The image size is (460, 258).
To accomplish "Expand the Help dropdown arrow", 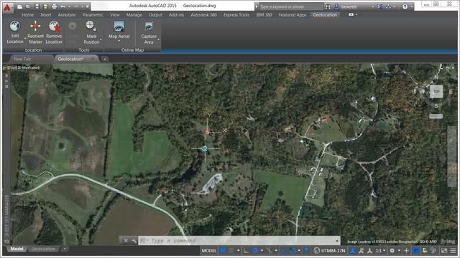I will pyautogui.click(x=411, y=6).
